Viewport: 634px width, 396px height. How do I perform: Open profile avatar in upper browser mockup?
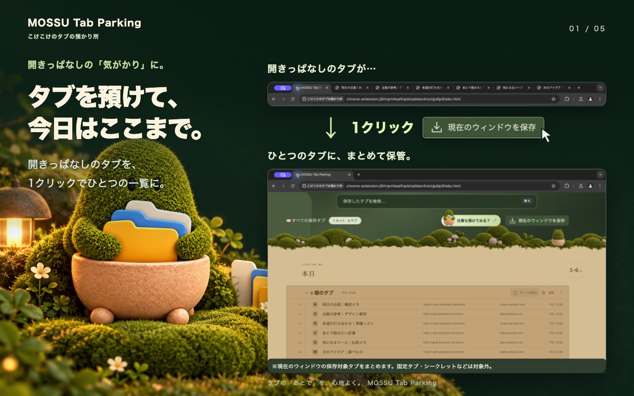coord(590,99)
